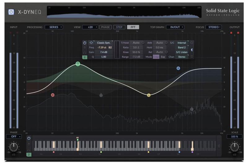This screenshot has width=248, height=163.
Task: Toggle the PHASE view button
Action: pos(105,27)
